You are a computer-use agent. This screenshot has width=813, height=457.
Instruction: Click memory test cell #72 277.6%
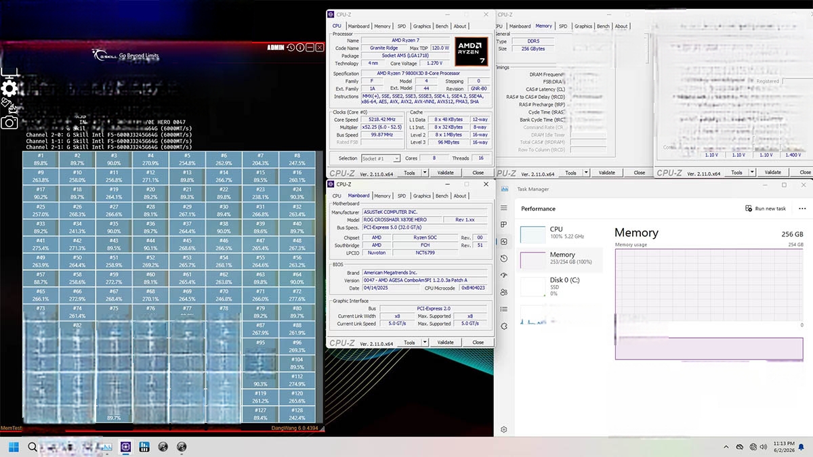coord(297,295)
